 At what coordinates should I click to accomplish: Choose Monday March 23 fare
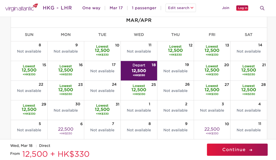tap(66, 90)
